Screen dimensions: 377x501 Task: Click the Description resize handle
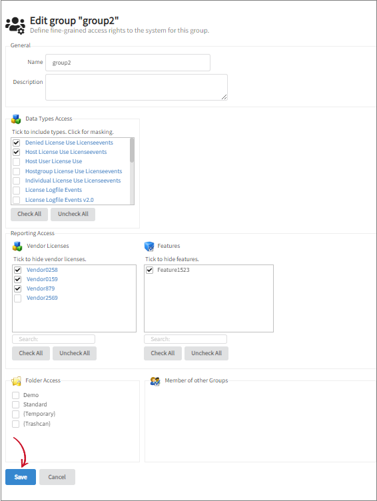tap(224, 97)
